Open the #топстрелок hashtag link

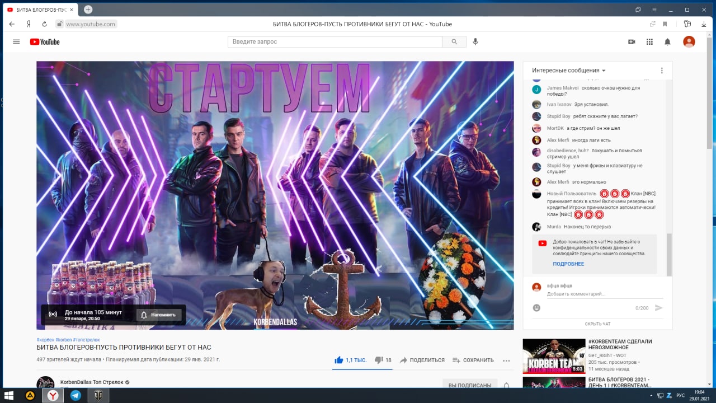click(86, 340)
